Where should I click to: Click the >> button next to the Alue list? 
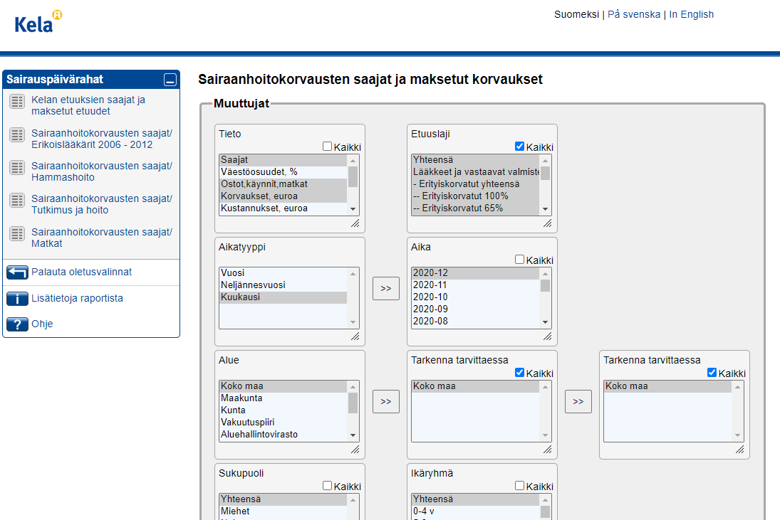[386, 402]
